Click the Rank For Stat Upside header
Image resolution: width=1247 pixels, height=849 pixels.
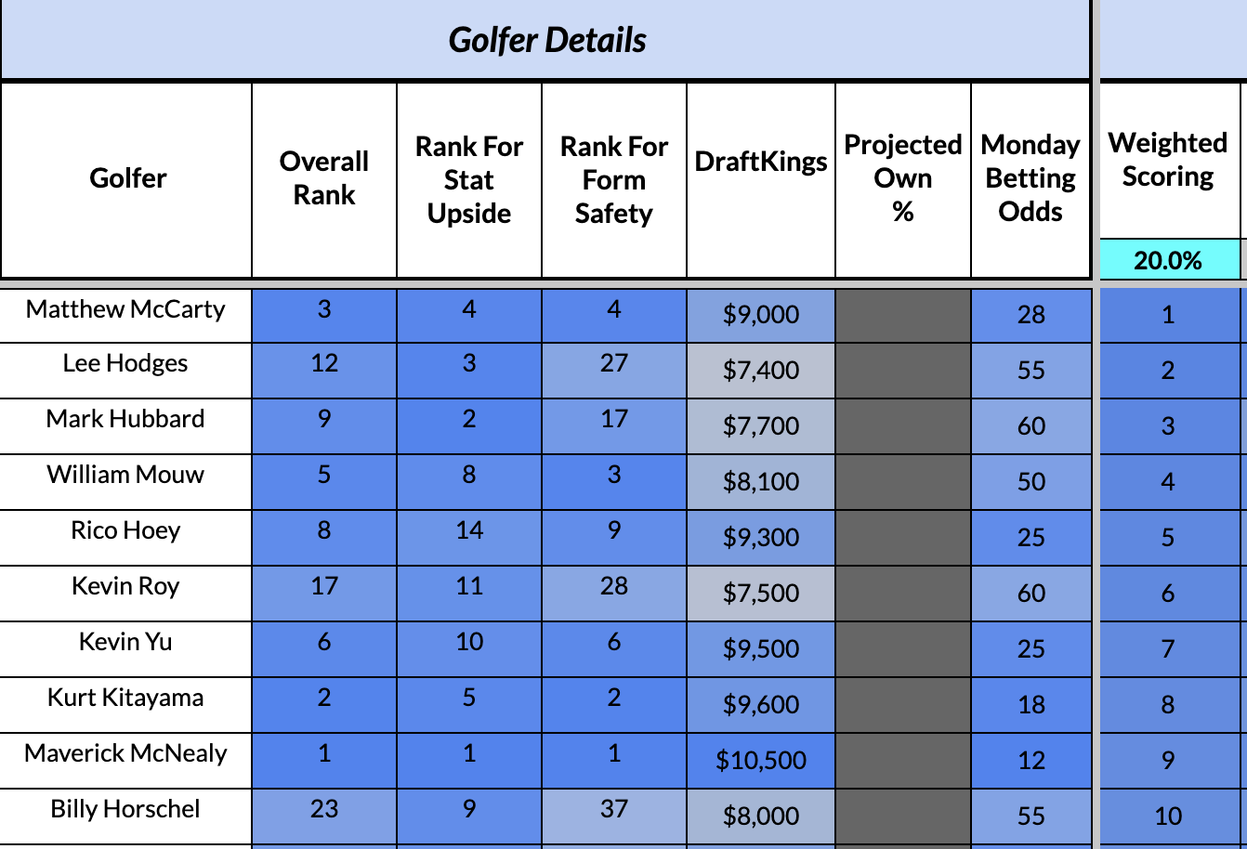(469, 179)
